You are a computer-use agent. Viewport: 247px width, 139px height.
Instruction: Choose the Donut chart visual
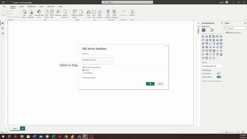point(218,44)
